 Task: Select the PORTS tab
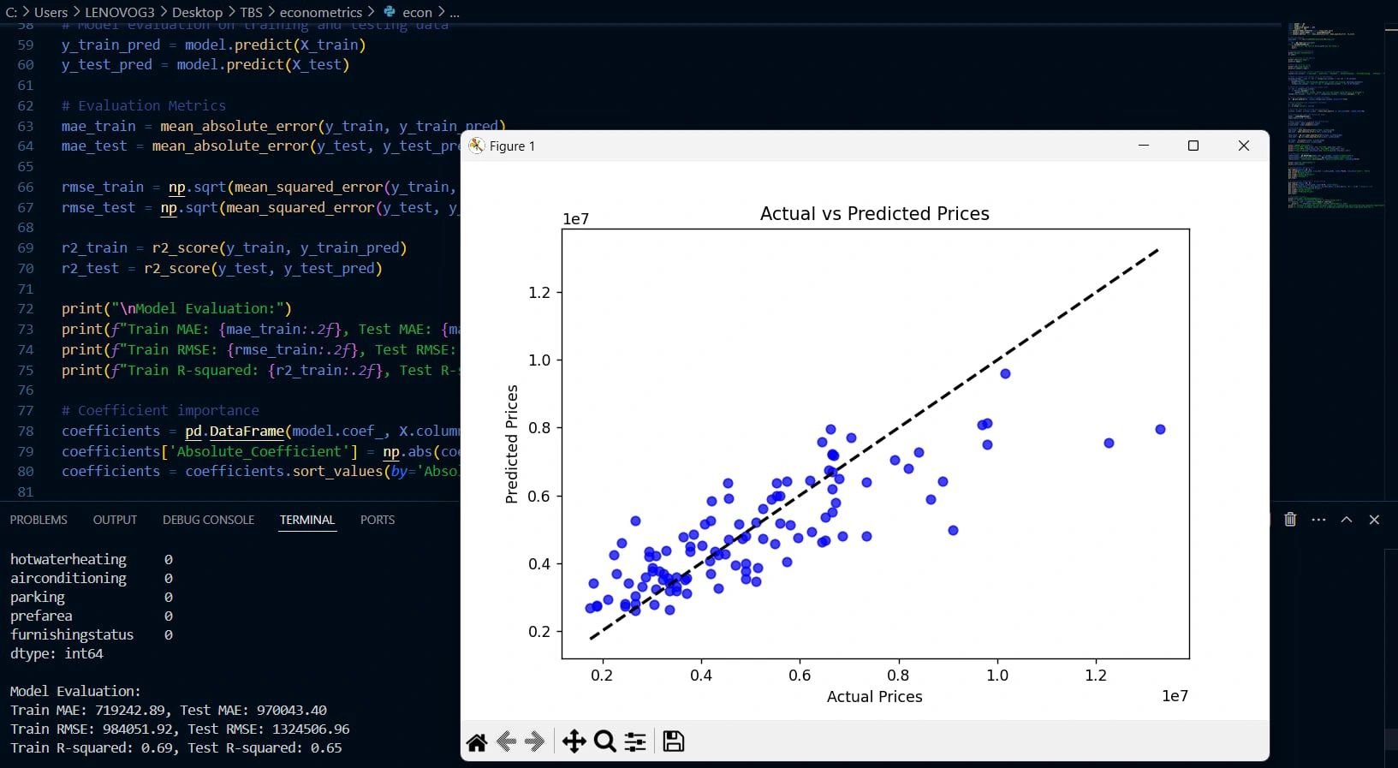pos(378,520)
